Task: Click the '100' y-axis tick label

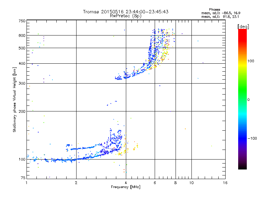Action: point(22,159)
